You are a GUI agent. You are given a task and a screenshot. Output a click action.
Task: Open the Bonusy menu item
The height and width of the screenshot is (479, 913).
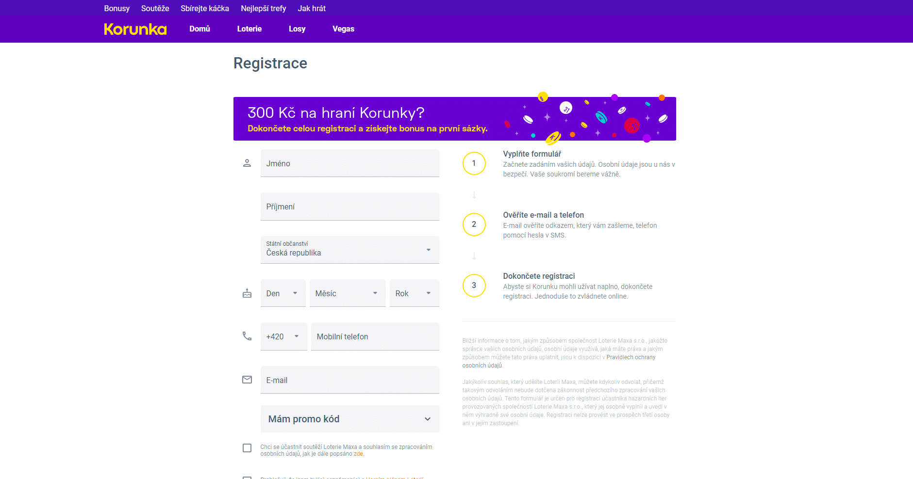tap(117, 8)
